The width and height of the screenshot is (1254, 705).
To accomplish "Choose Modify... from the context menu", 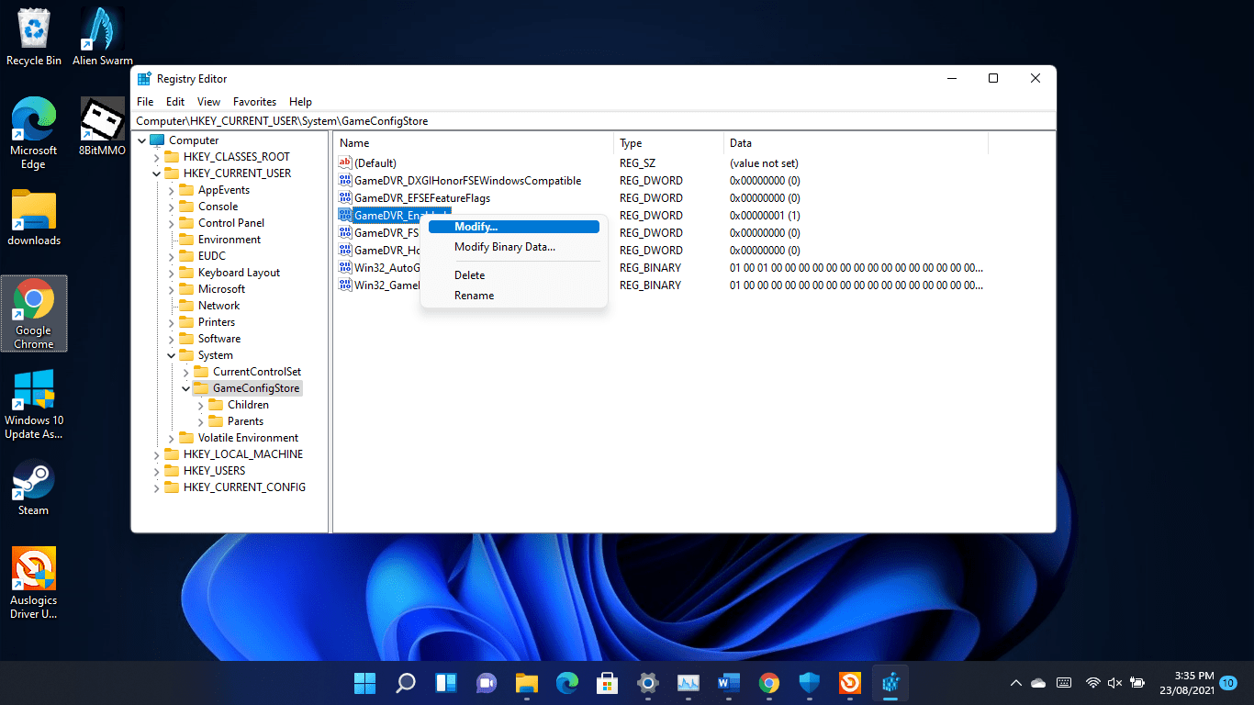I will click(476, 227).
